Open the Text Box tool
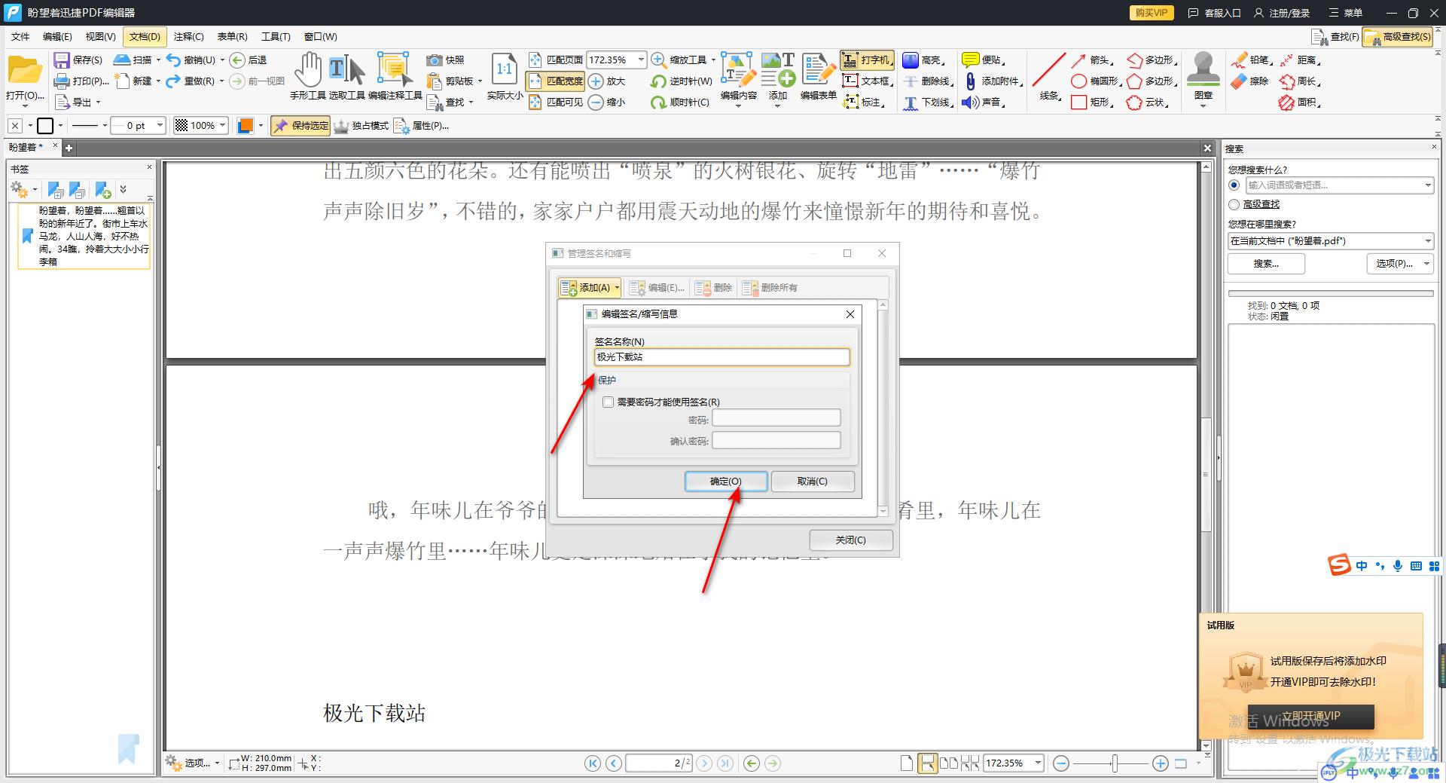The width and height of the screenshot is (1446, 783). 868,81
